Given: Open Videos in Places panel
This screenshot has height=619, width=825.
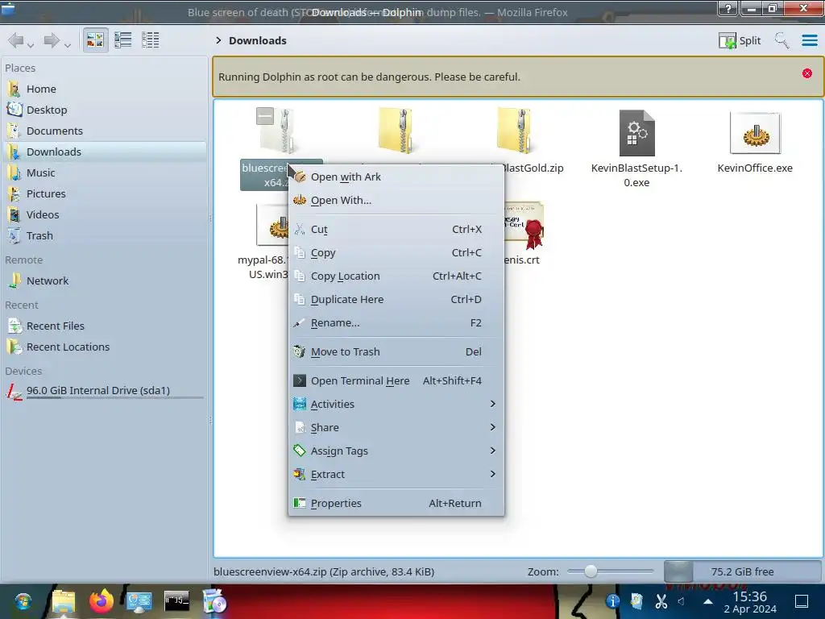Looking at the screenshot, I should pos(106,214).
